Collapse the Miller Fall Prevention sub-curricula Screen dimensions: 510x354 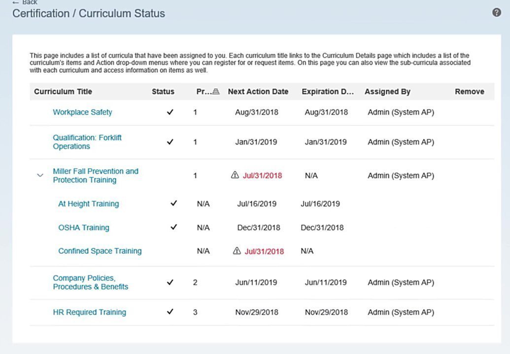(40, 176)
